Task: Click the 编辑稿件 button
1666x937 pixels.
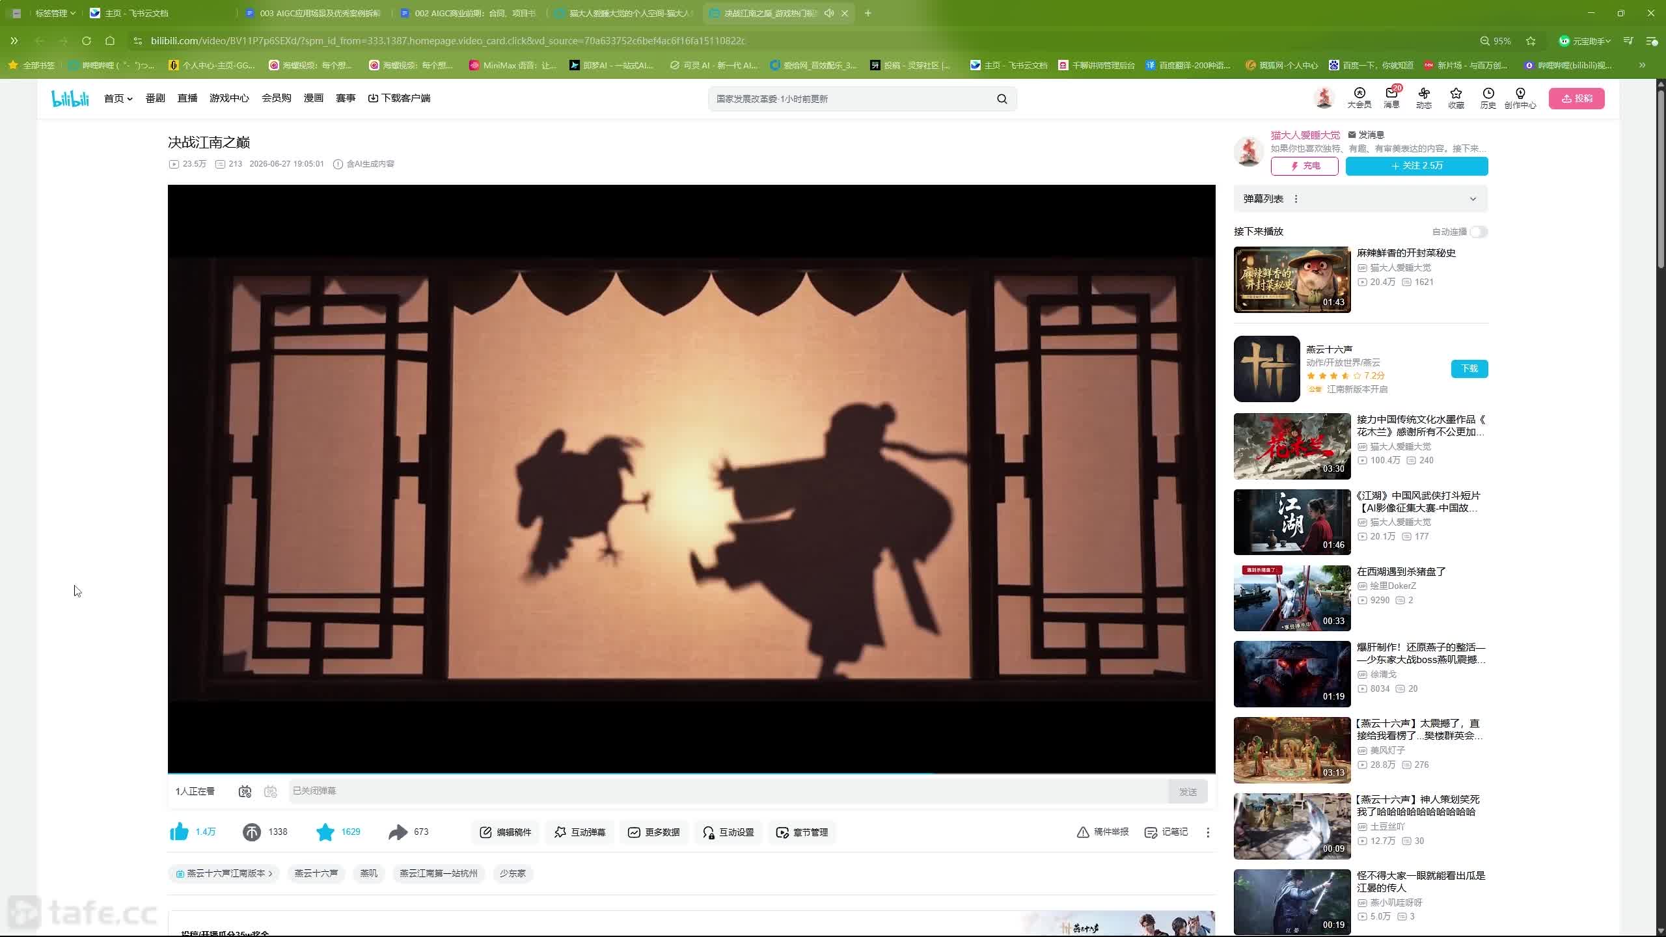Action: tap(506, 832)
